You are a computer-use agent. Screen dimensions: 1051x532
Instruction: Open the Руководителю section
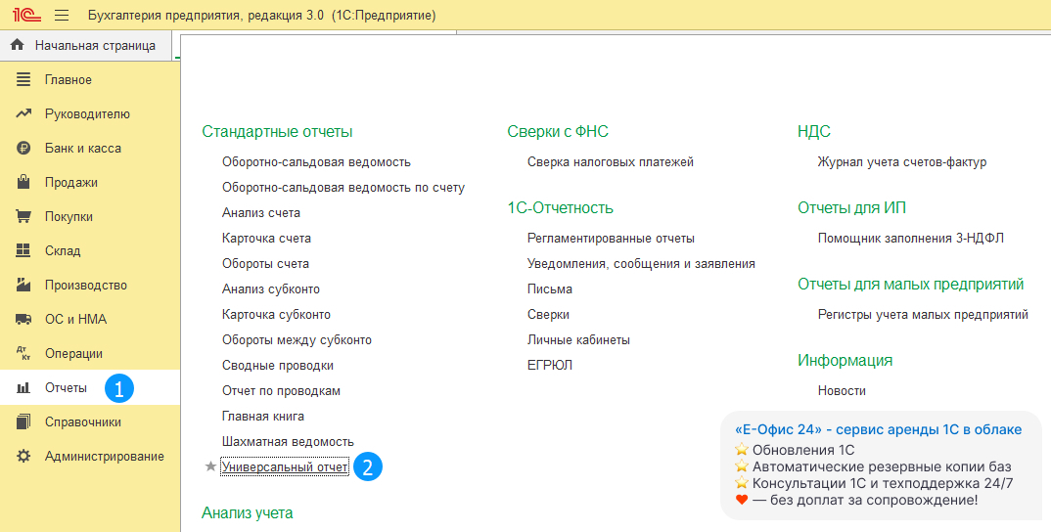coord(90,113)
